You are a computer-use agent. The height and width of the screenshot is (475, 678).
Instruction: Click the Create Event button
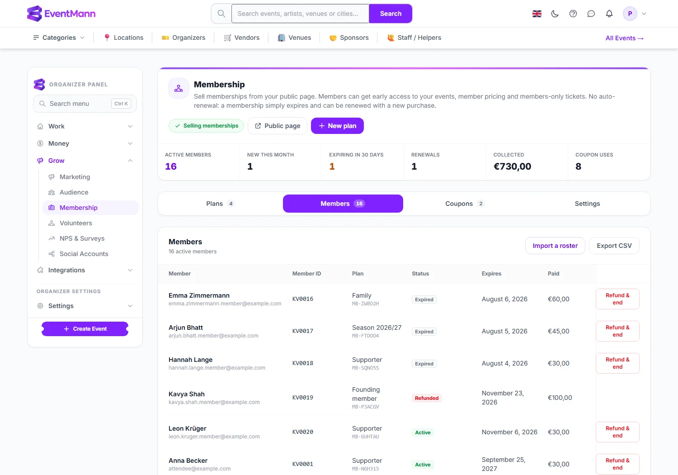(85, 329)
